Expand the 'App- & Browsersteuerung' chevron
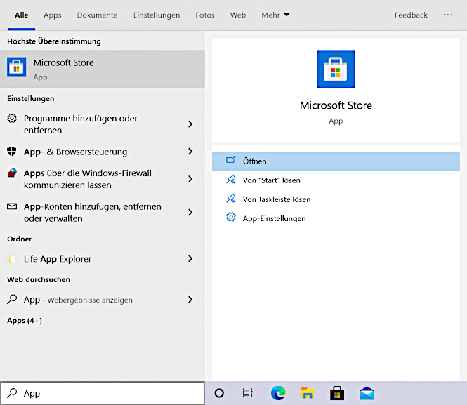This screenshot has height=405, width=467. [x=190, y=152]
